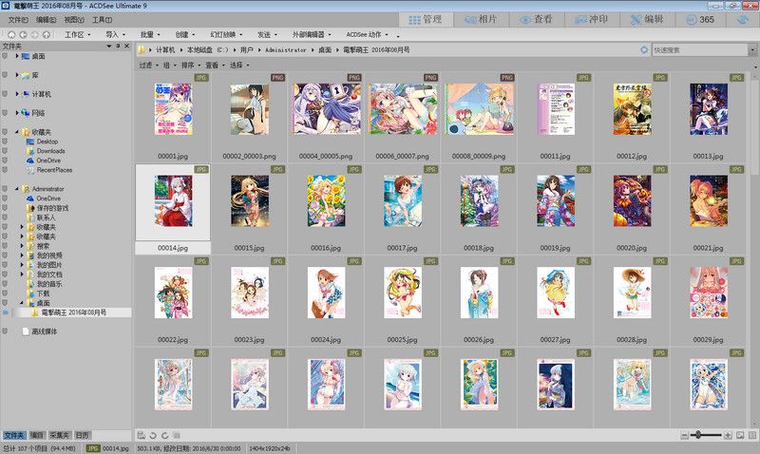
Task: Click 本地磁盘 (C:) in the path bar
Action: point(207,49)
